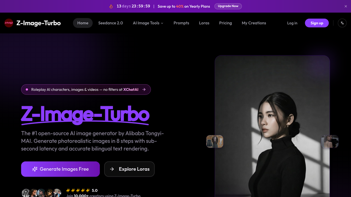The height and width of the screenshot is (197, 351).
Task: Click the '5.0' rating value
Action: coord(95,190)
